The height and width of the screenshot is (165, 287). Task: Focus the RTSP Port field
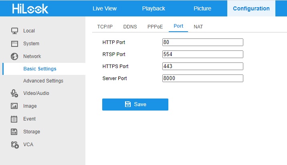203,54
